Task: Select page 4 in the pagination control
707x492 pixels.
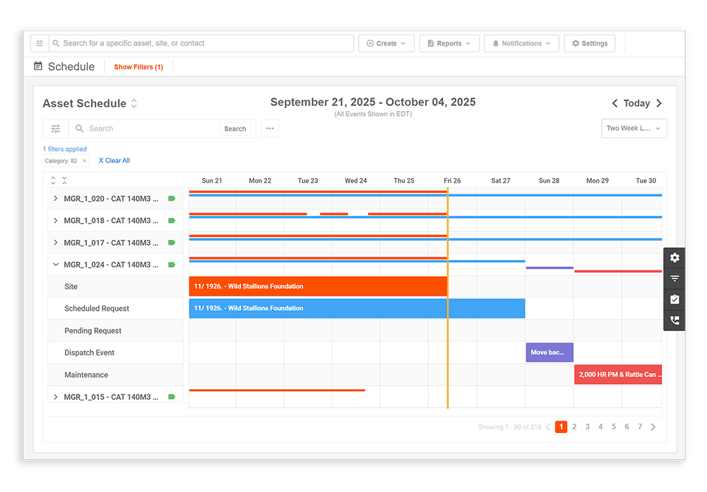Action: click(x=600, y=426)
